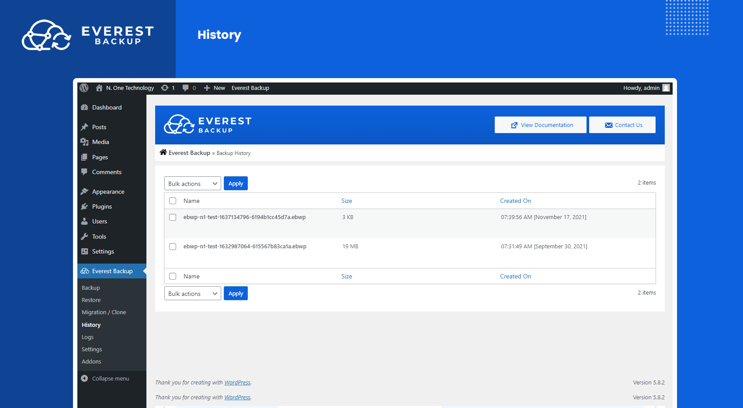Click N. One Technology site name
The width and height of the screenshot is (743, 408).
click(x=130, y=88)
